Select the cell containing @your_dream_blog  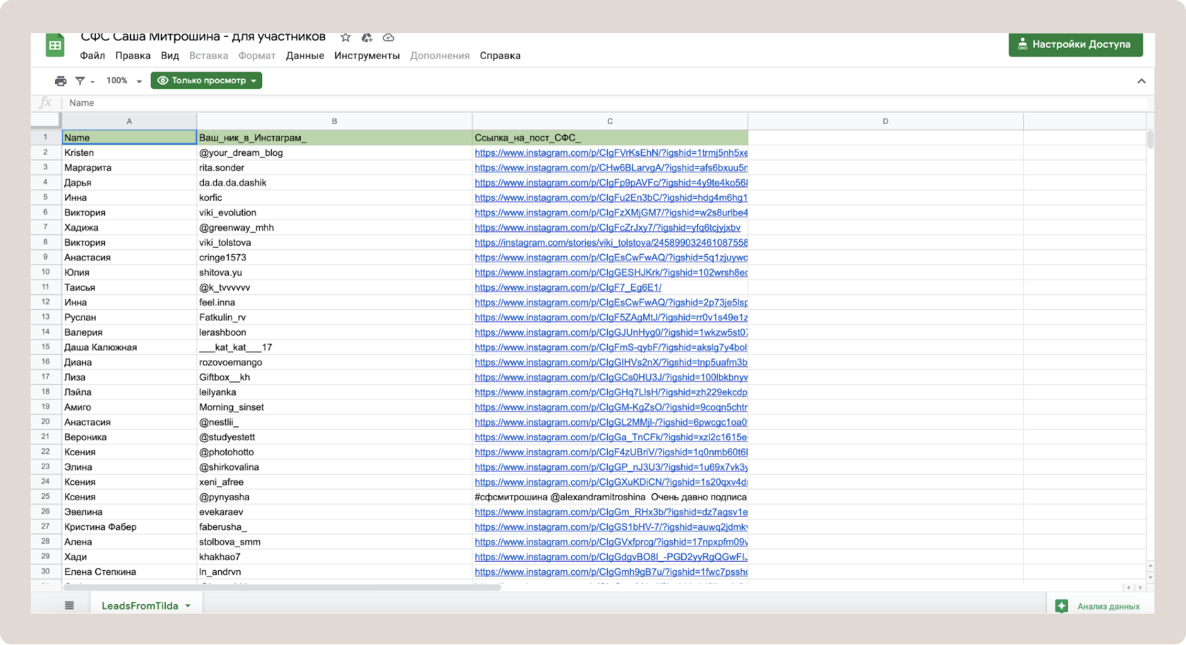[335, 153]
